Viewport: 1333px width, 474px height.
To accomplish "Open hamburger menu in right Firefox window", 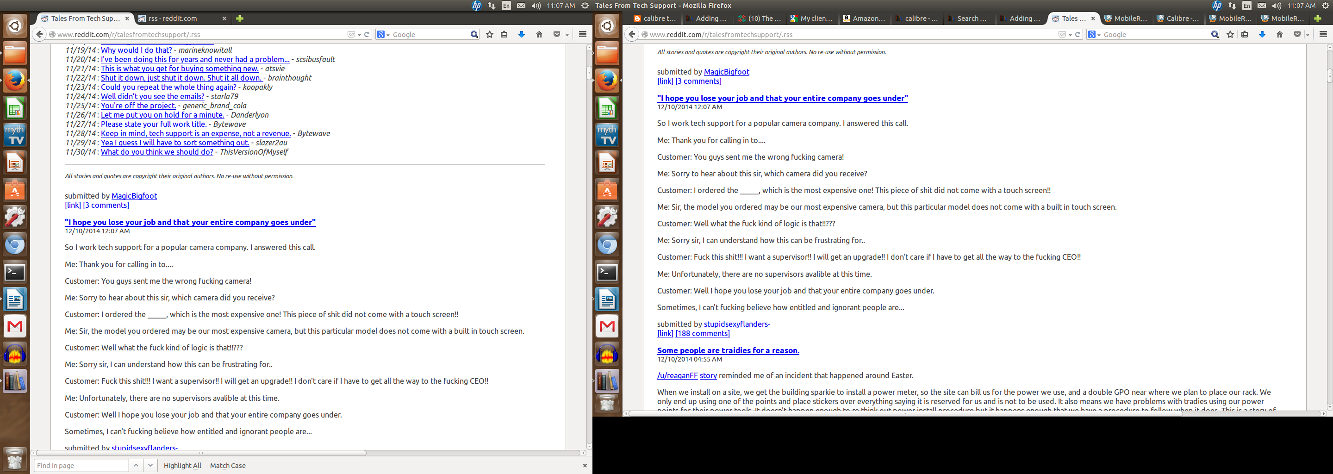I will 1323,34.
